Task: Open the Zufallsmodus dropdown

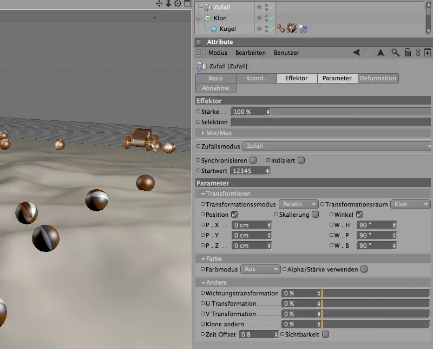Action: (336, 146)
